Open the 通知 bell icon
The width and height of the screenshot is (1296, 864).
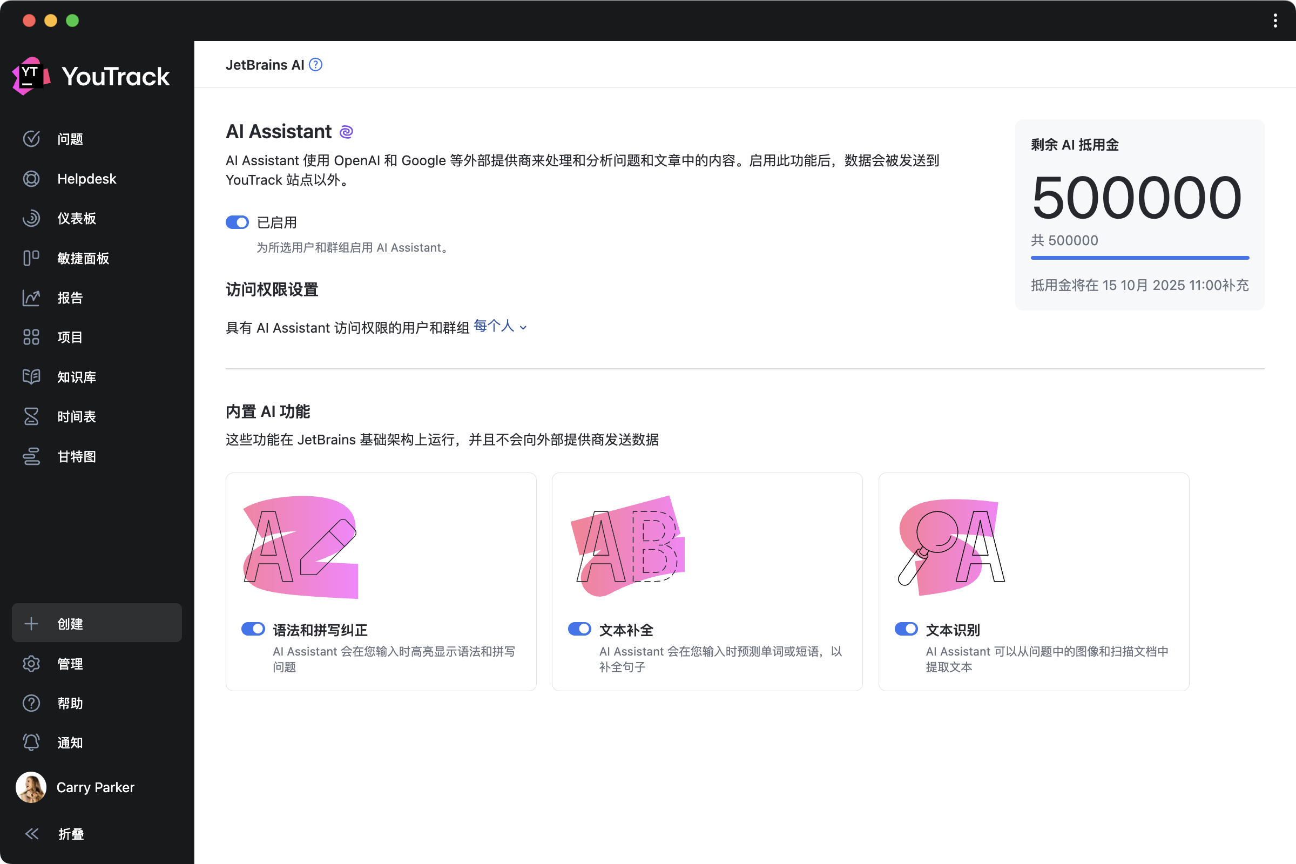tap(31, 743)
